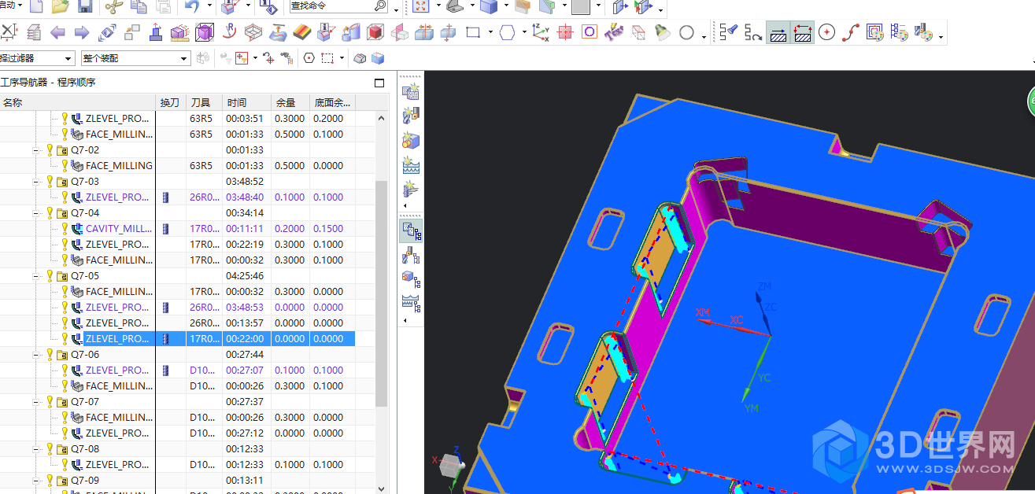The height and width of the screenshot is (494, 1035).
Task: Click the Save floppy disk icon
Action: 85,7
